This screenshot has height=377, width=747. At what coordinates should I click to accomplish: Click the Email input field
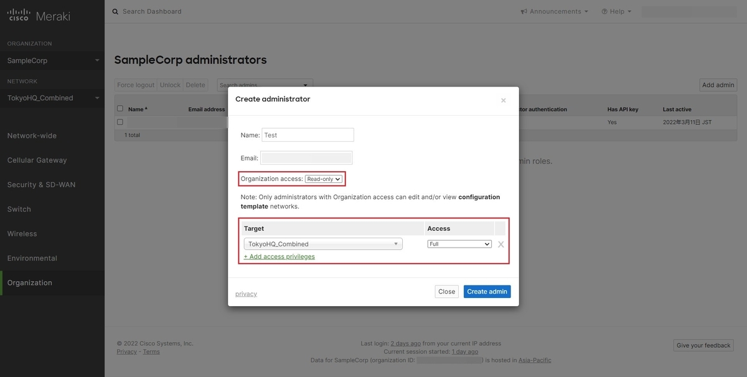[x=307, y=158]
